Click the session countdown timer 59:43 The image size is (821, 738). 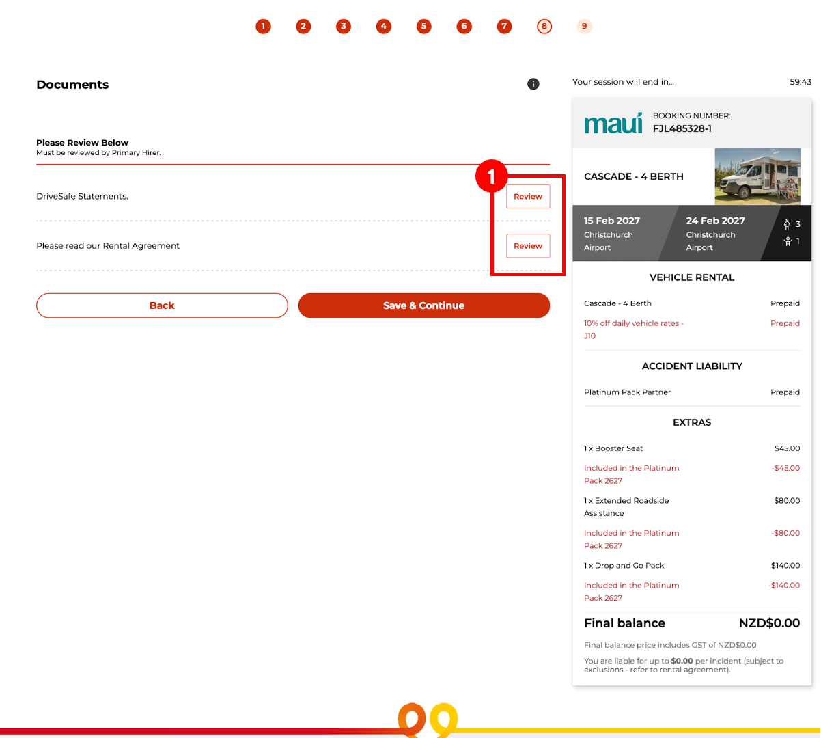[x=801, y=82]
